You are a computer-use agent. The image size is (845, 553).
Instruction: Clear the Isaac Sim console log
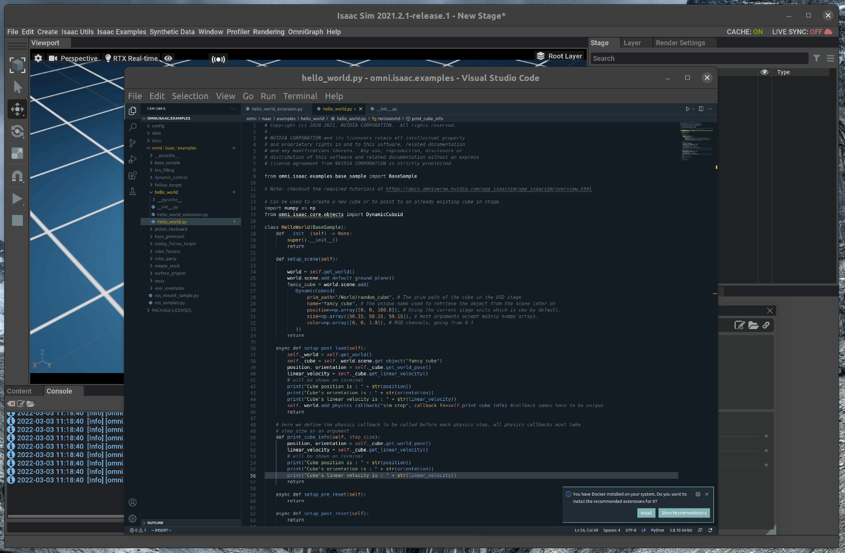(11, 403)
